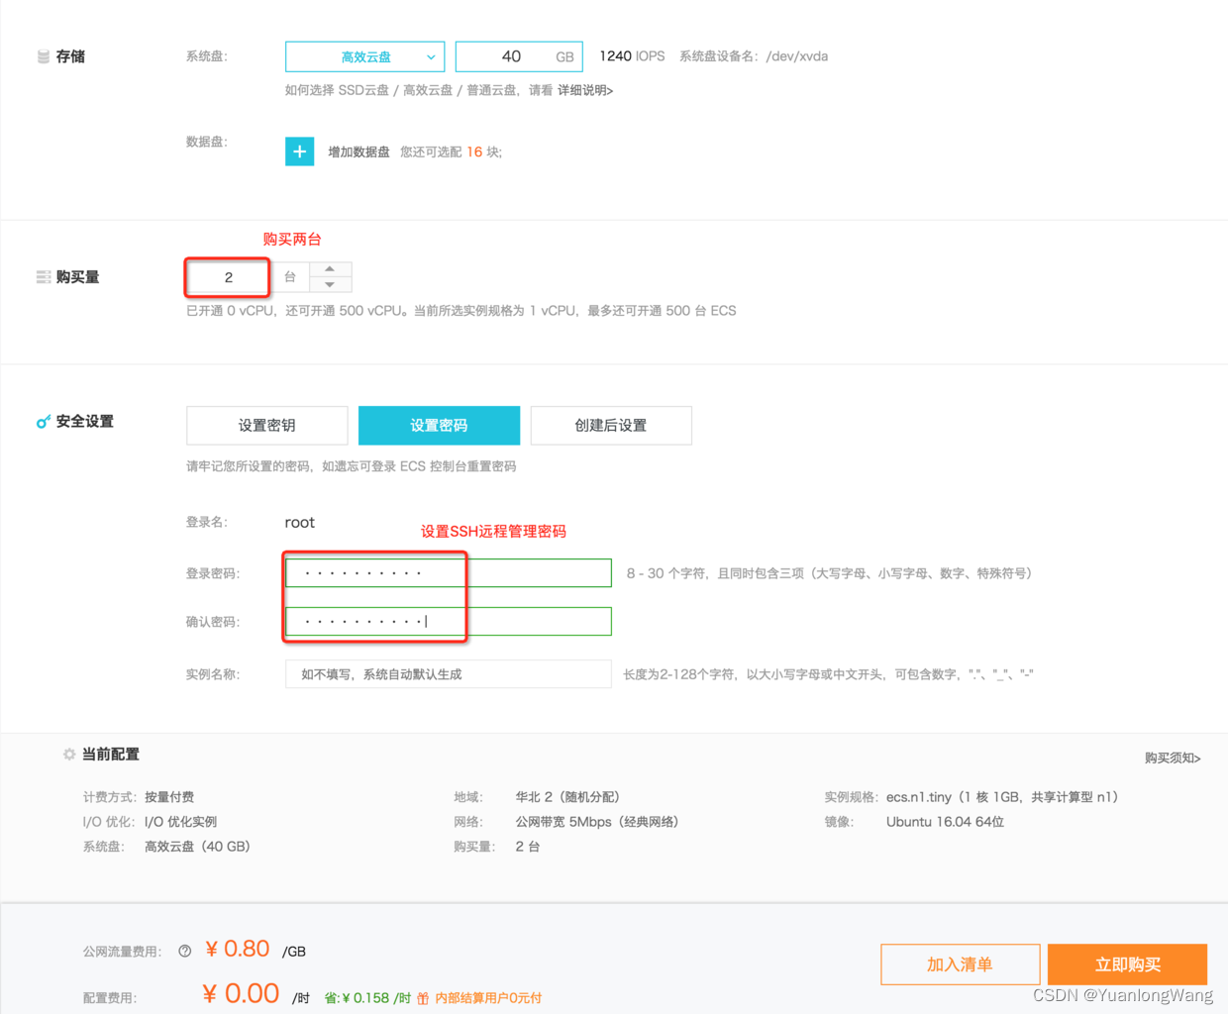Increase purchase quantity with up arrow
1228x1014 pixels.
click(x=330, y=269)
